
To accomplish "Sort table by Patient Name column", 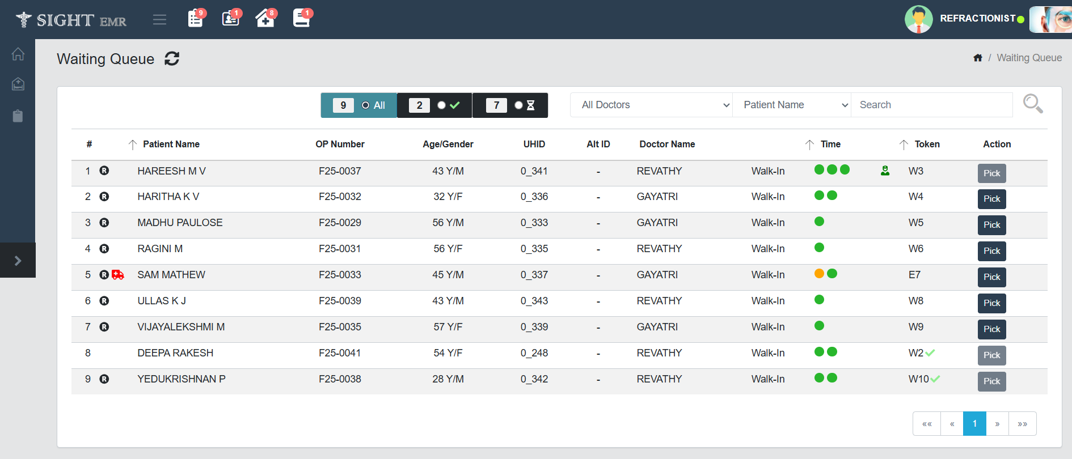I will (x=171, y=144).
